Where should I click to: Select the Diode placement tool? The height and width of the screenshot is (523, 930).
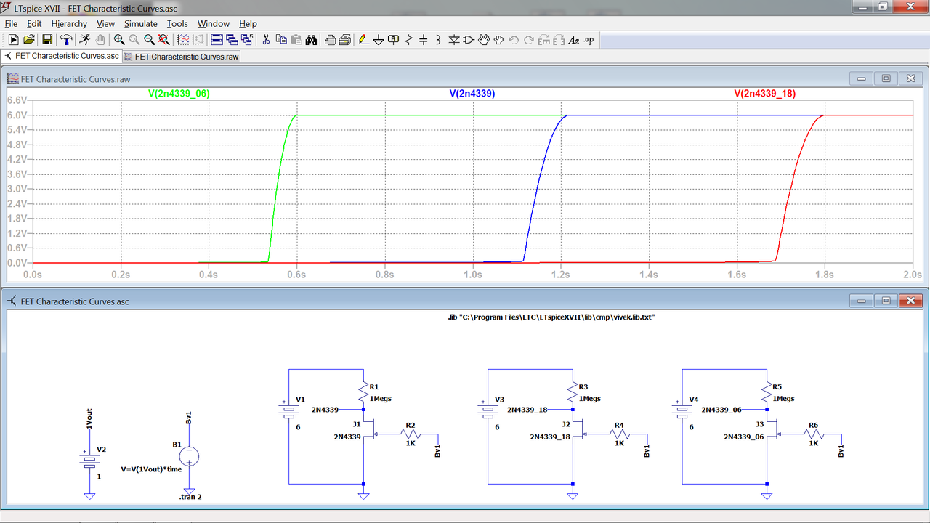pyautogui.click(x=452, y=40)
